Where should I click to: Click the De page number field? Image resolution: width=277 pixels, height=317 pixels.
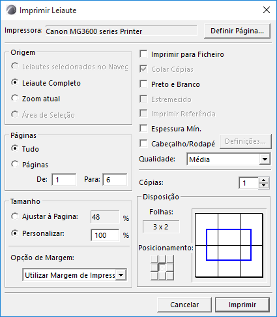point(64,180)
